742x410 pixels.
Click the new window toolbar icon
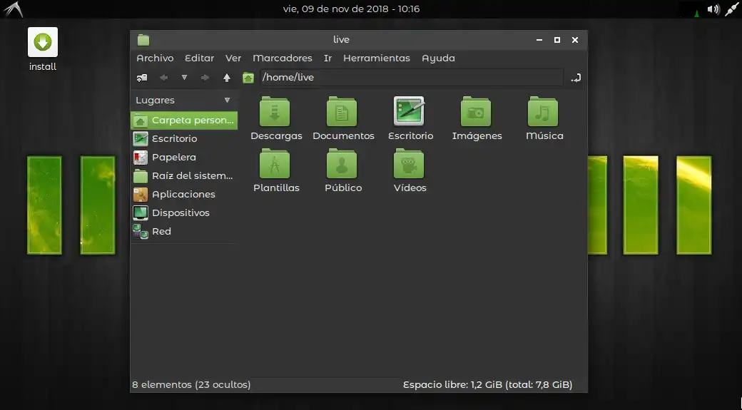141,78
